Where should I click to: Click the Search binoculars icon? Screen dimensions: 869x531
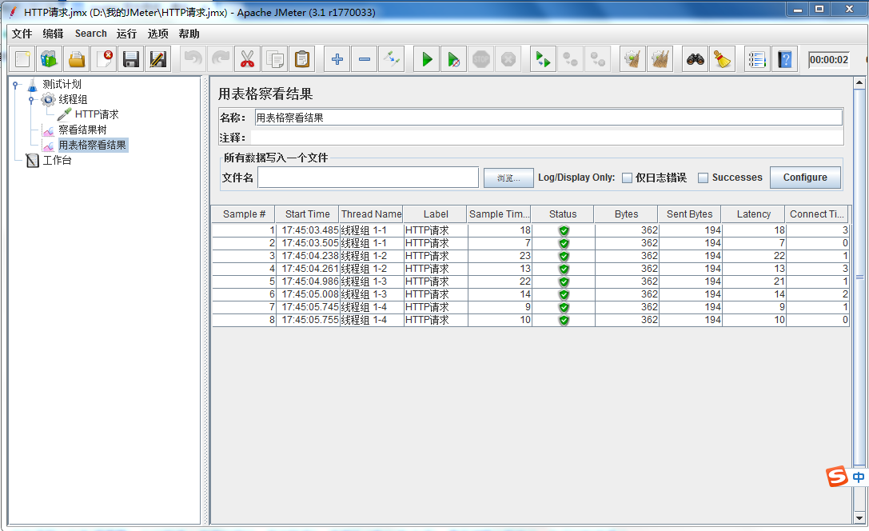695,59
